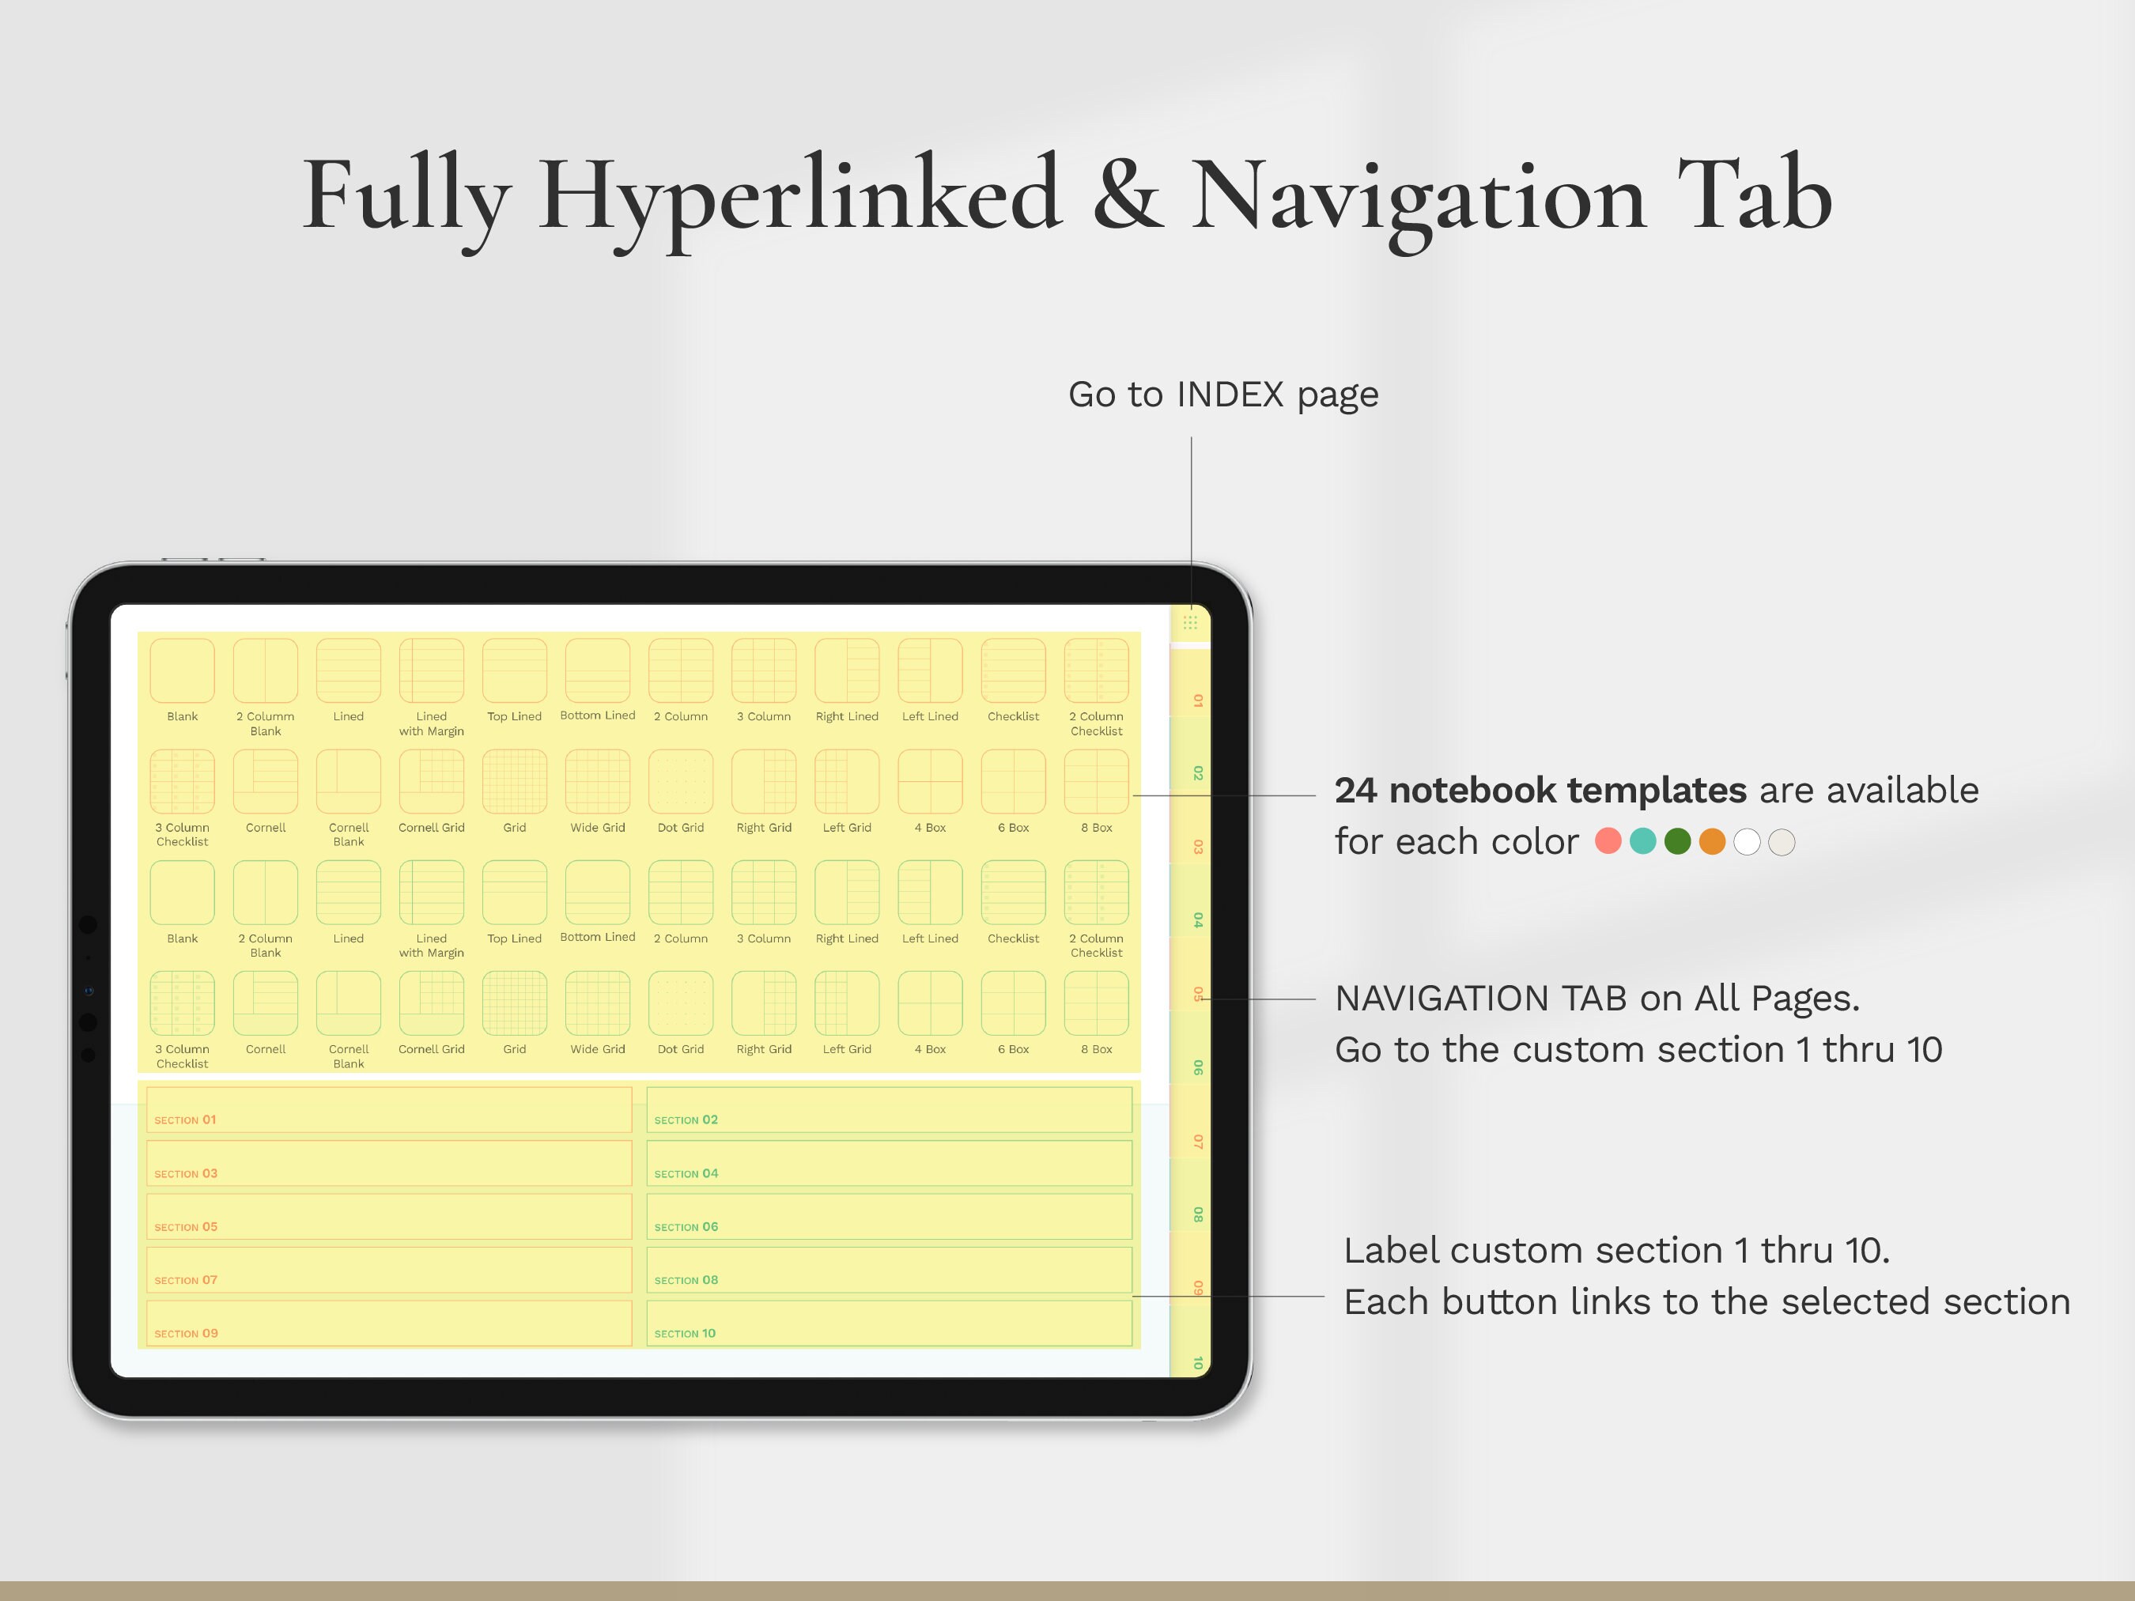
Task: Select the Top Lined template
Action: pos(515,670)
